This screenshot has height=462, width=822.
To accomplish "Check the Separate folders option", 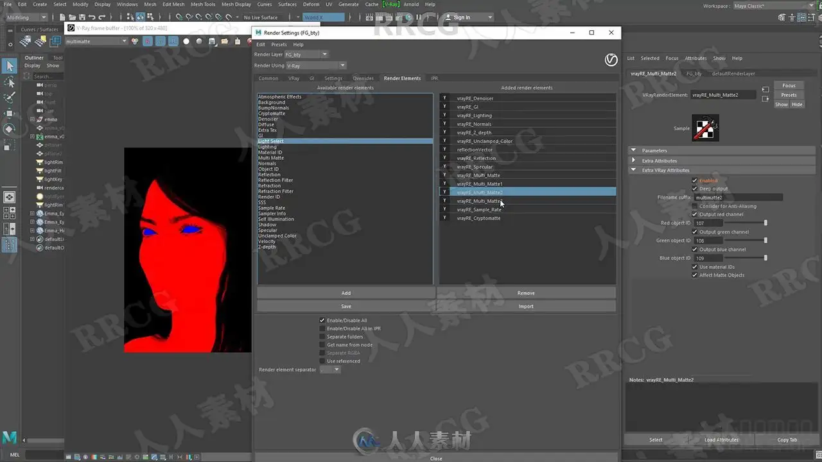I will click(x=322, y=337).
